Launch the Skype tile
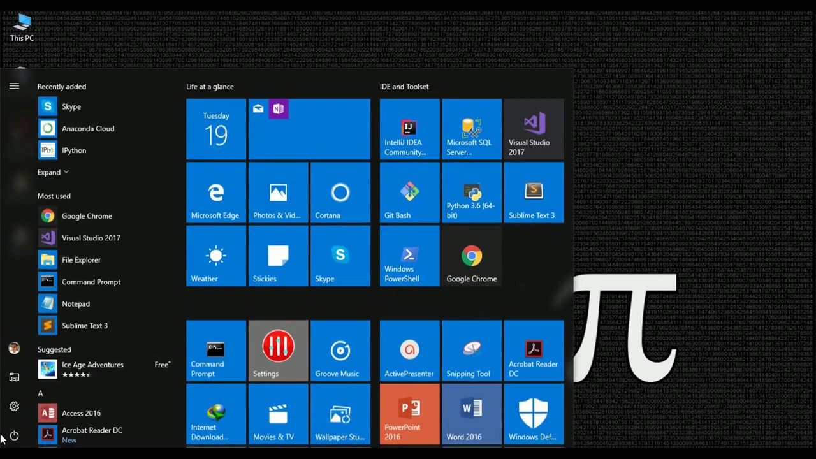 [x=340, y=256]
